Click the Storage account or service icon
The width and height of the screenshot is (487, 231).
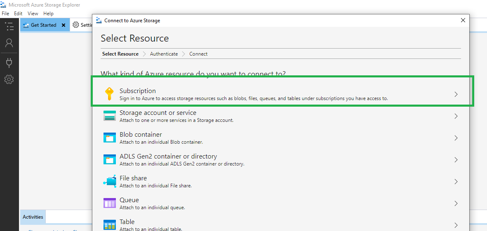coord(109,116)
